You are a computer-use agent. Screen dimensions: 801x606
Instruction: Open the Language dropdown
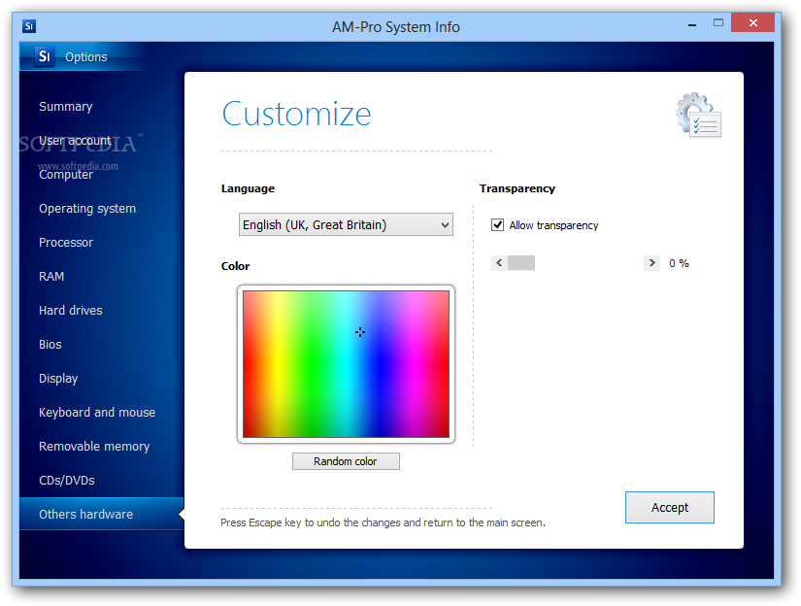tap(346, 225)
